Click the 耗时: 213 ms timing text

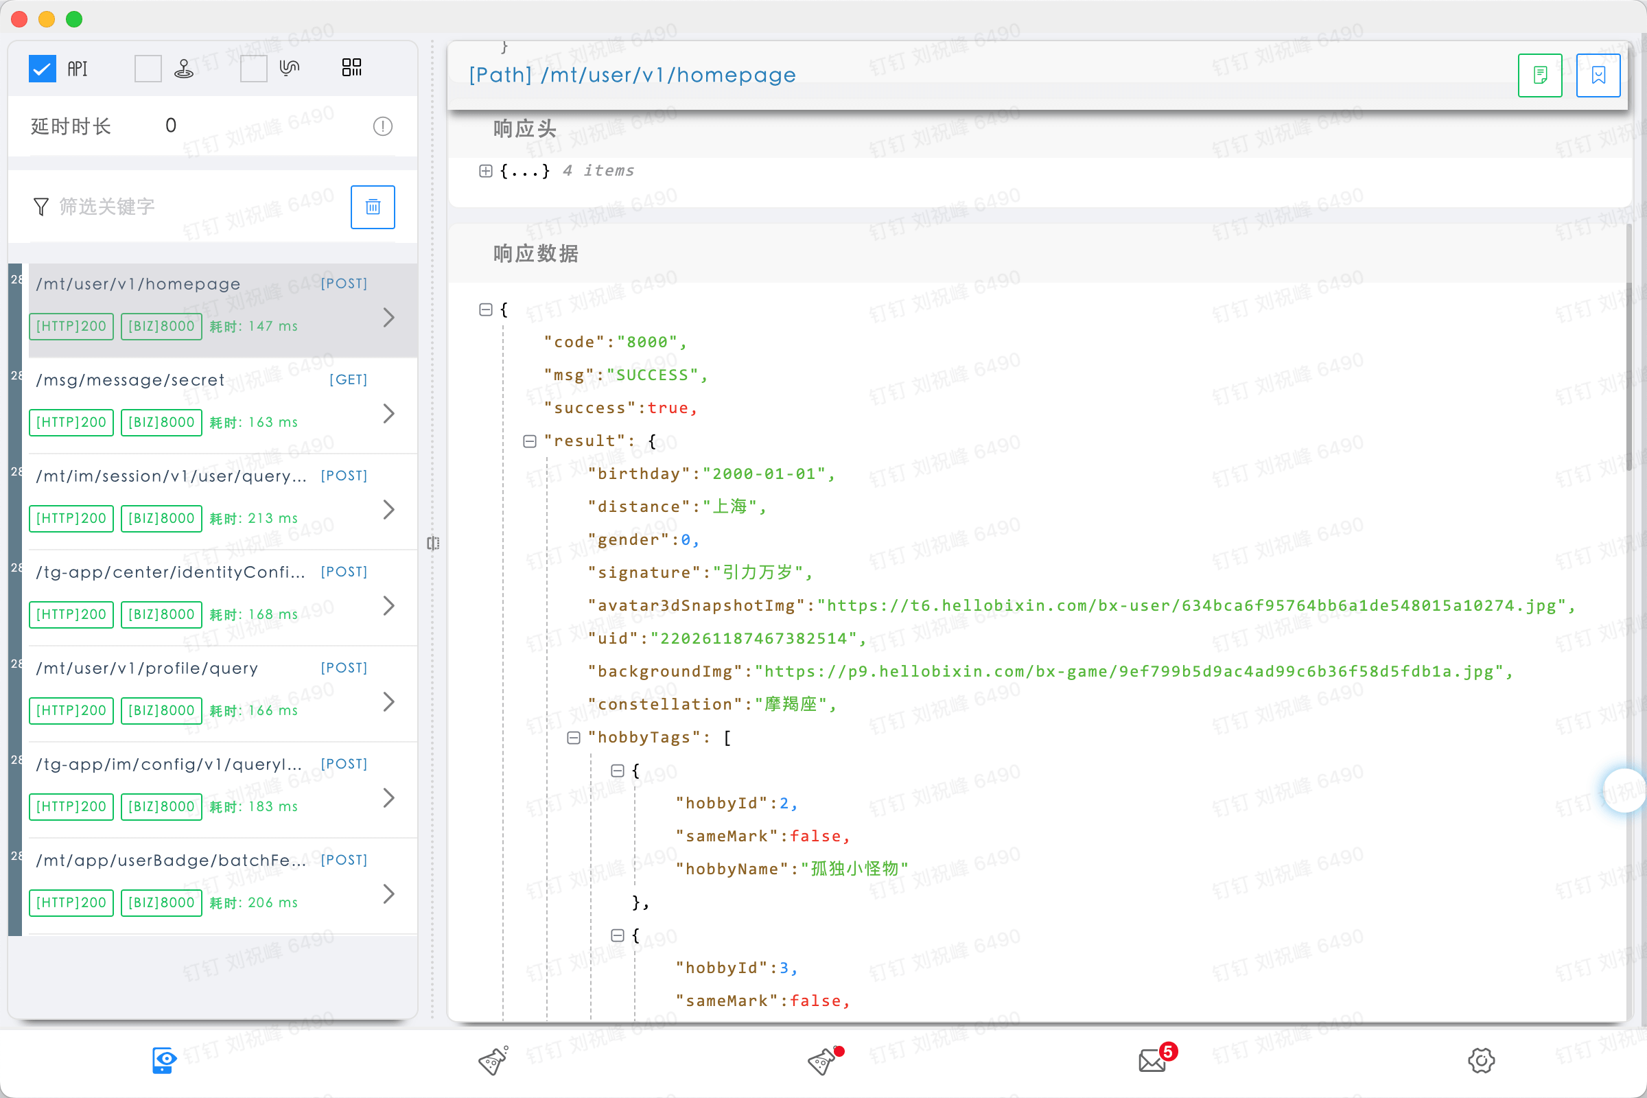coord(253,518)
